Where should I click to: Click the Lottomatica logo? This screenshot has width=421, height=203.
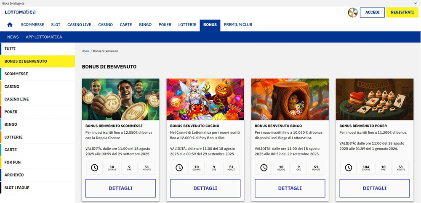click(x=20, y=12)
